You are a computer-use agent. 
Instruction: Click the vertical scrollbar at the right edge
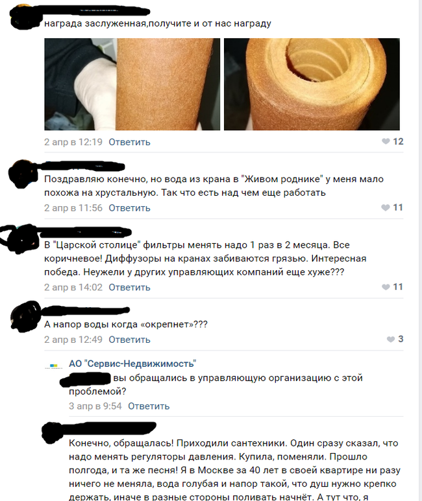tap(421, 250)
